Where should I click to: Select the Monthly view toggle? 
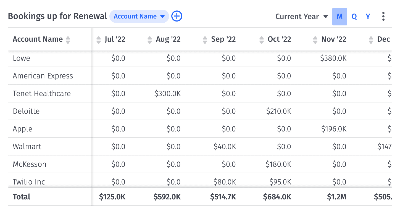(340, 16)
